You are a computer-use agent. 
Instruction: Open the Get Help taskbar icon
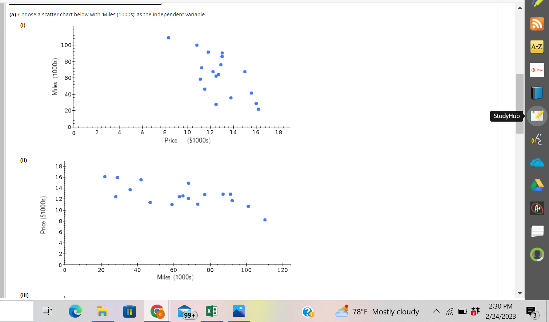click(308, 311)
